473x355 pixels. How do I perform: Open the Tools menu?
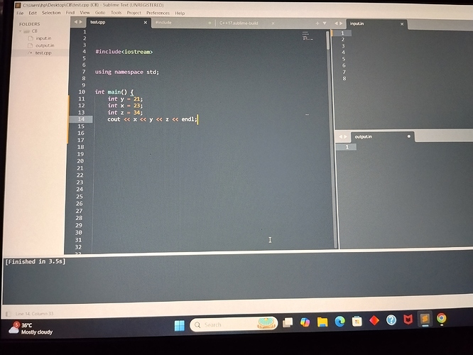pyautogui.click(x=116, y=13)
